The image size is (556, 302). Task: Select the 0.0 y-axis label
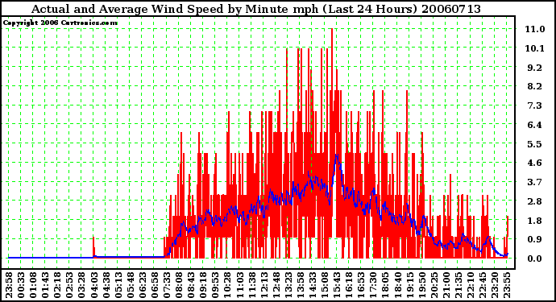click(535, 259)
